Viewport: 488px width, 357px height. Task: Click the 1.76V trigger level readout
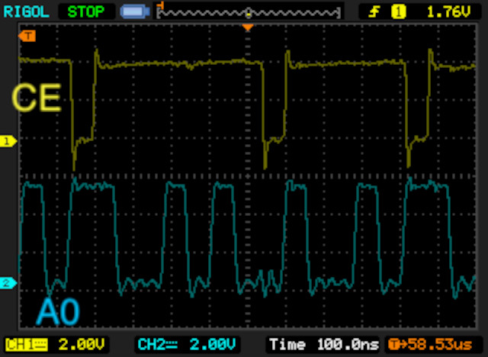448,12
